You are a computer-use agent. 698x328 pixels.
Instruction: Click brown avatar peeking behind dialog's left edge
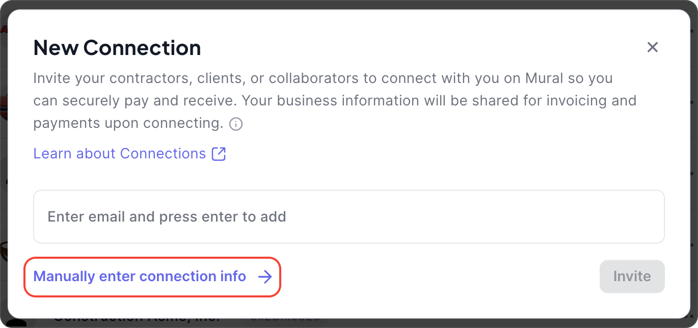point(4,250)
